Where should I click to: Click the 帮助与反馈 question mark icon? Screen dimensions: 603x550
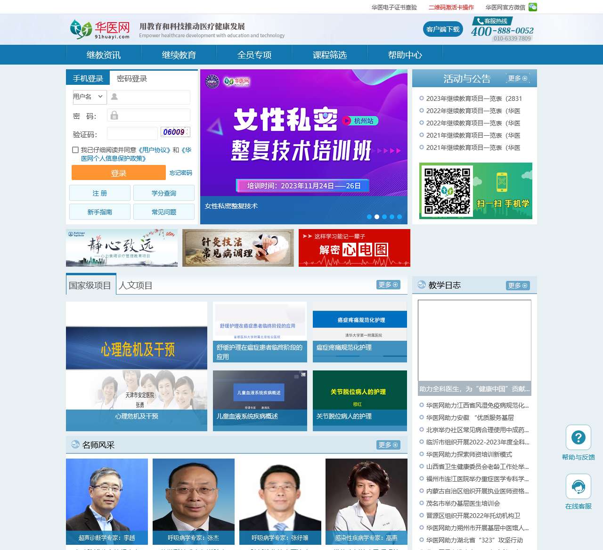tap(578, 437)
